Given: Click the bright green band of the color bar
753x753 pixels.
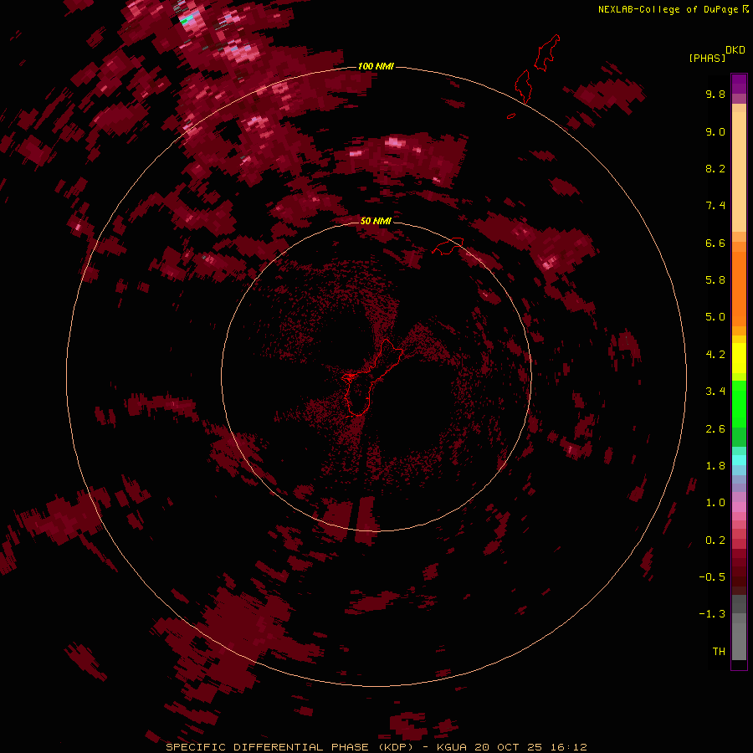Looking at the screenshot, I should pos(739,403).
